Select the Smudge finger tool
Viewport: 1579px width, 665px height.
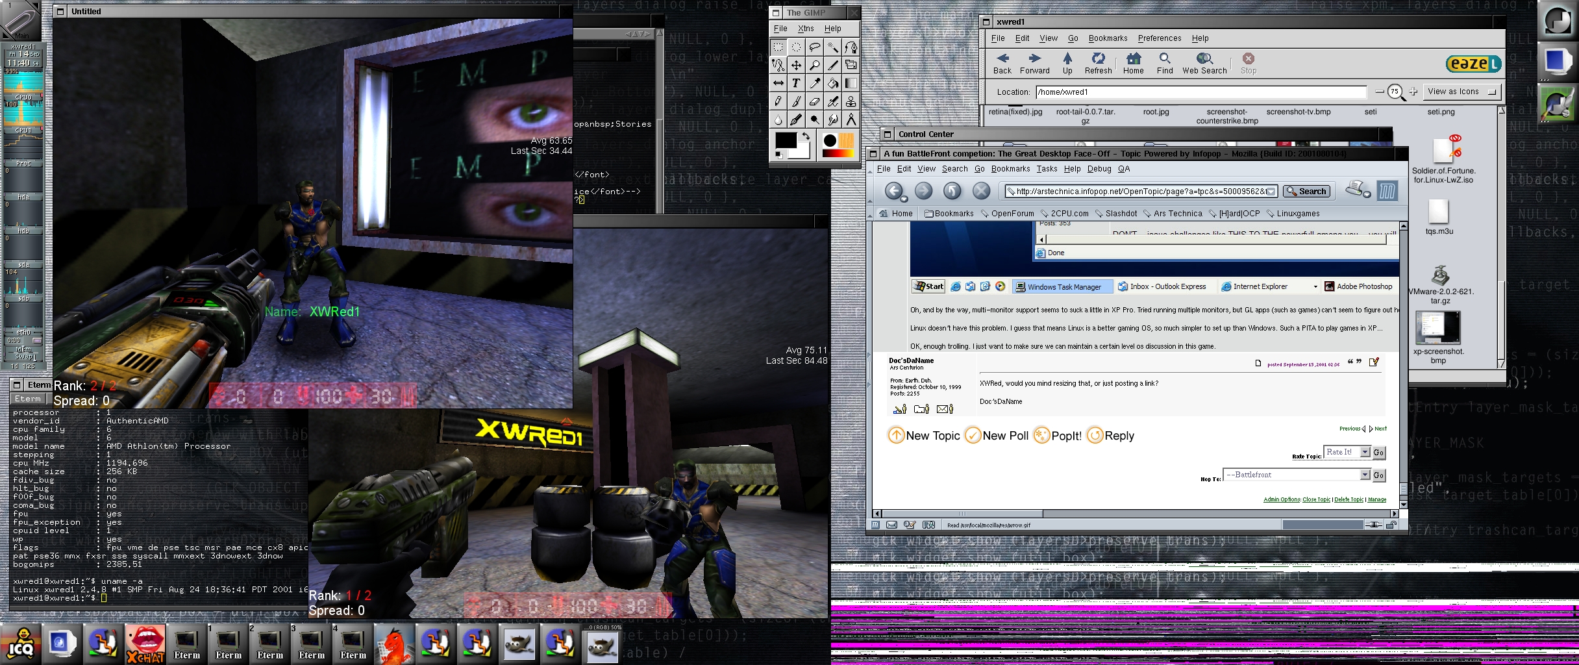tap(832, 119)
